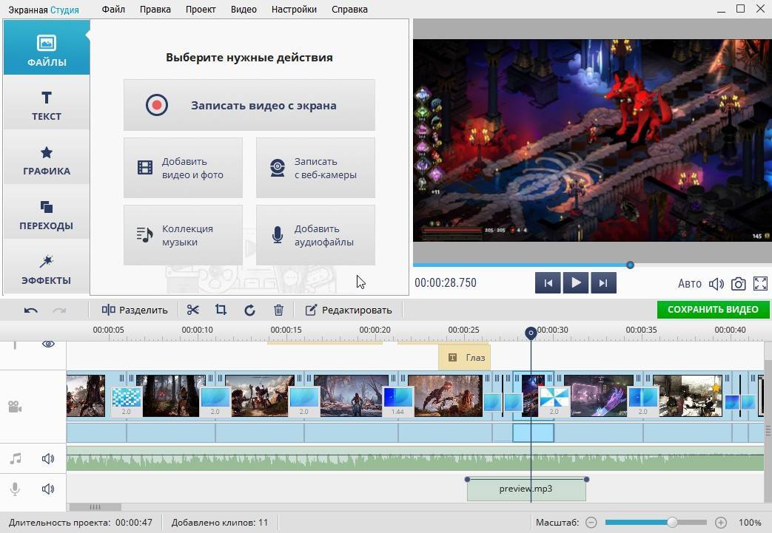
Task: Open the Файл menu
Action: pos(113,10)
